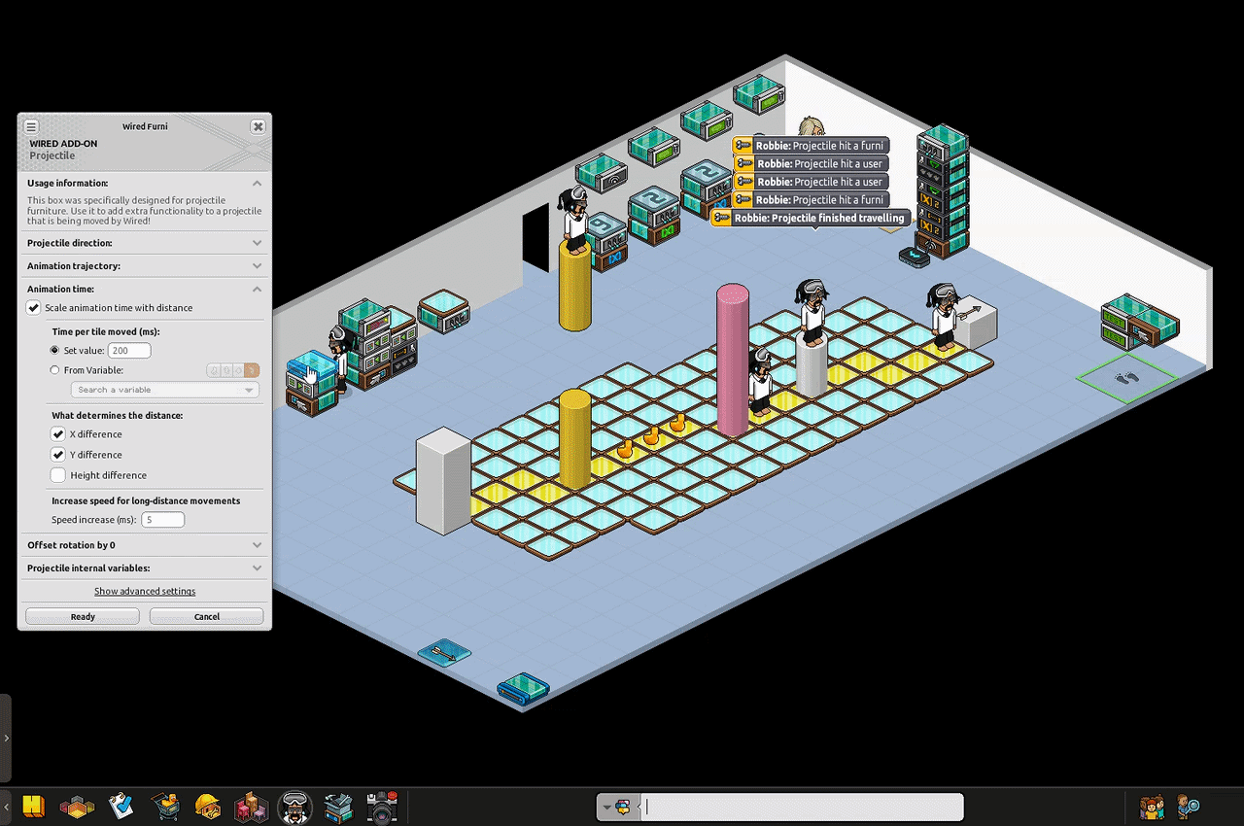Open the Wired Furni hamburger menu
1244x826 pixels.
pos(31,126)
